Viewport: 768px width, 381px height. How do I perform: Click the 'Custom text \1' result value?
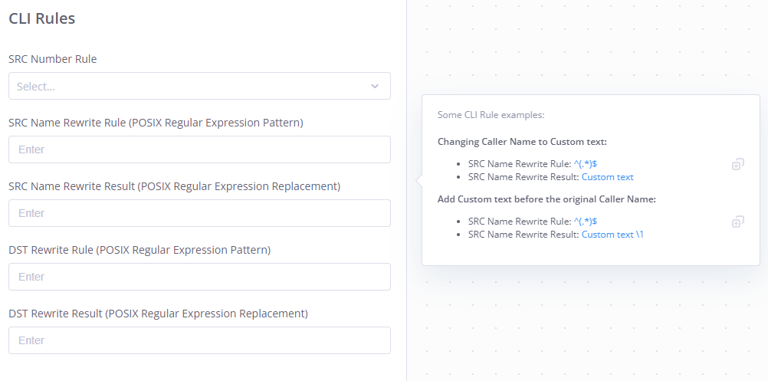612,234
